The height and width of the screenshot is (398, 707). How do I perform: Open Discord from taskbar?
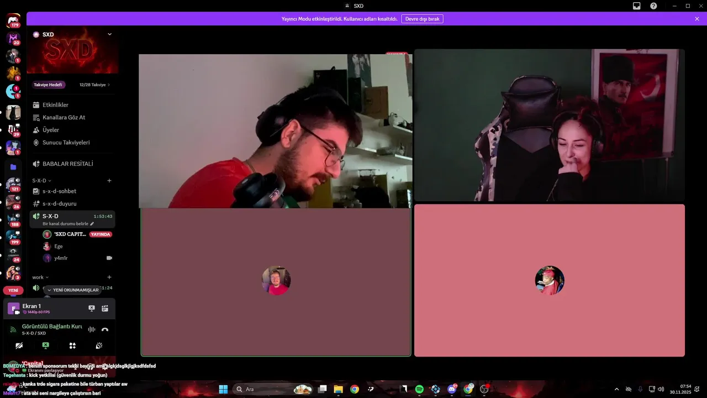[x=452, y=389]
